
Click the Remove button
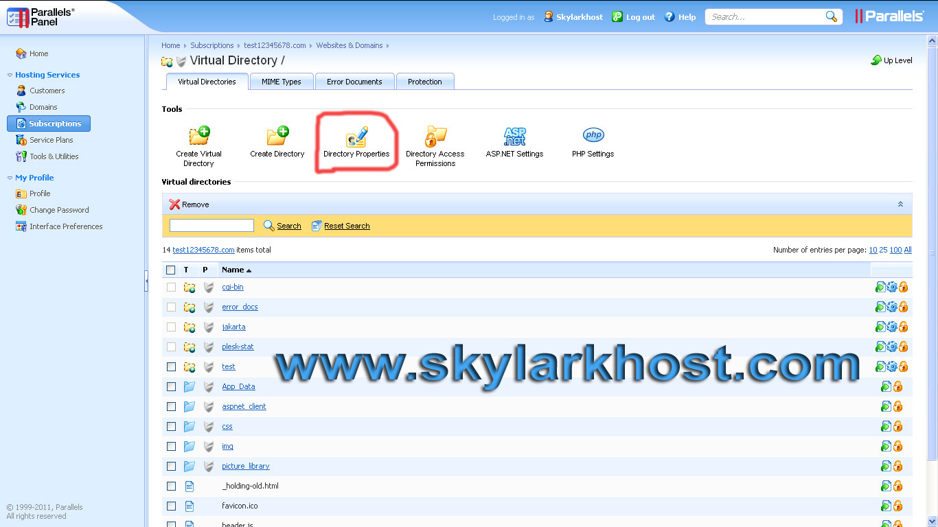click(x=189, y=204)
